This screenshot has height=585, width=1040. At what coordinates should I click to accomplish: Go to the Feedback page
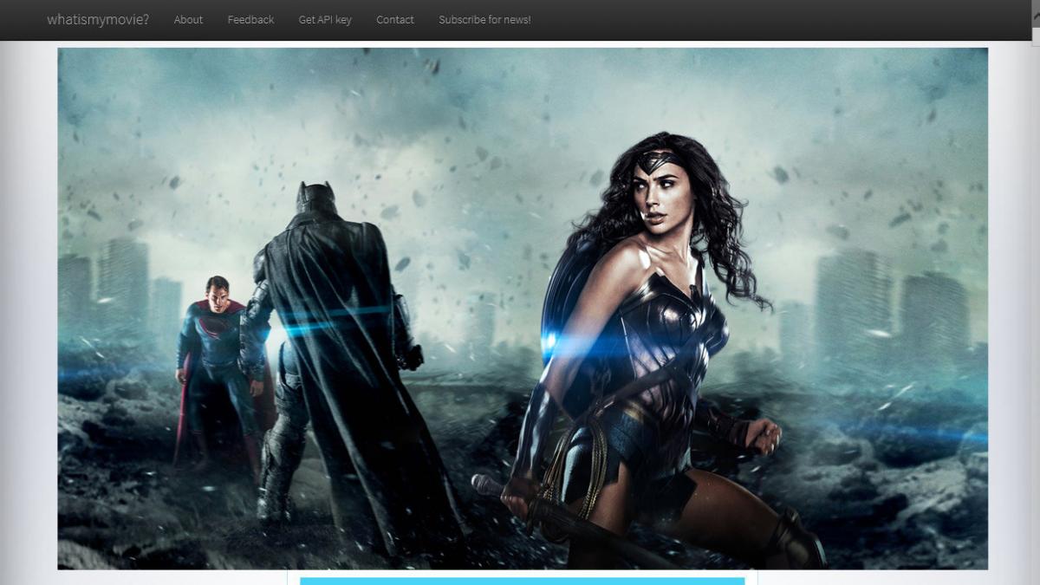pyautogui.click(x=250, y=20)
